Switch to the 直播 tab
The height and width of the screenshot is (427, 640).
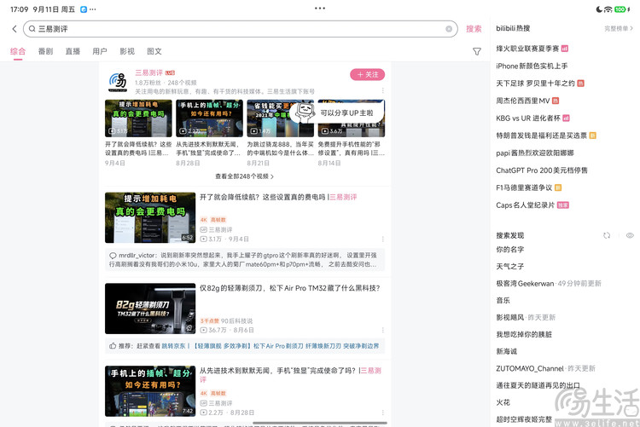point(73,51)
